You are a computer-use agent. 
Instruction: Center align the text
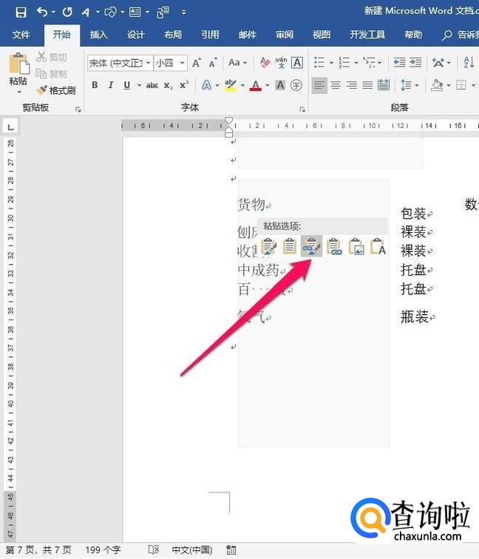click(x=336, y=85)
